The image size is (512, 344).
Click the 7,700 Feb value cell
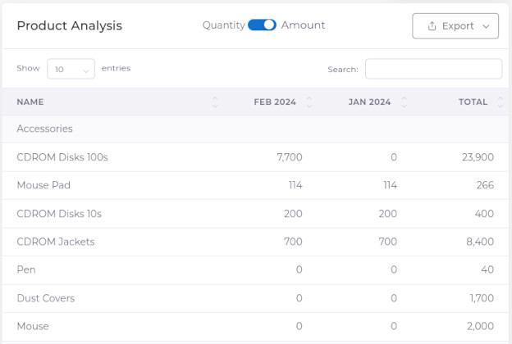tap(290, 157)
